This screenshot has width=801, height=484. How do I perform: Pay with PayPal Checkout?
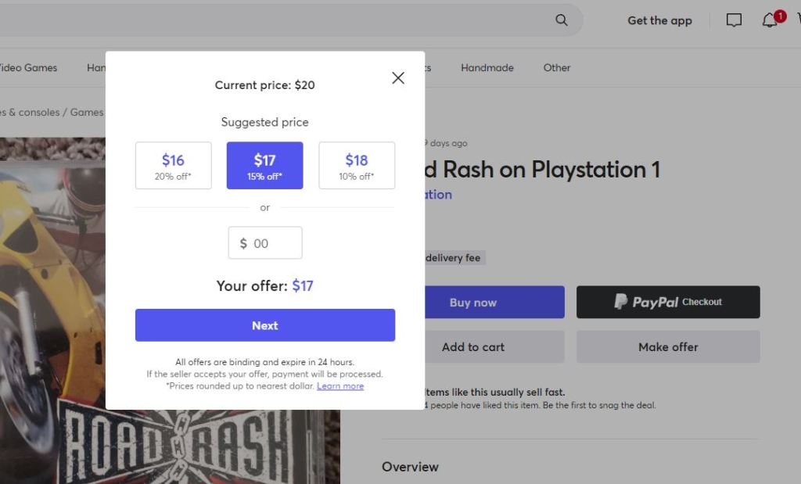click(668, 302)
